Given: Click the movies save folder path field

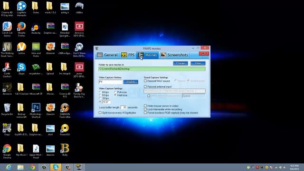Looking at the screenshot, I should click(152, 69).
